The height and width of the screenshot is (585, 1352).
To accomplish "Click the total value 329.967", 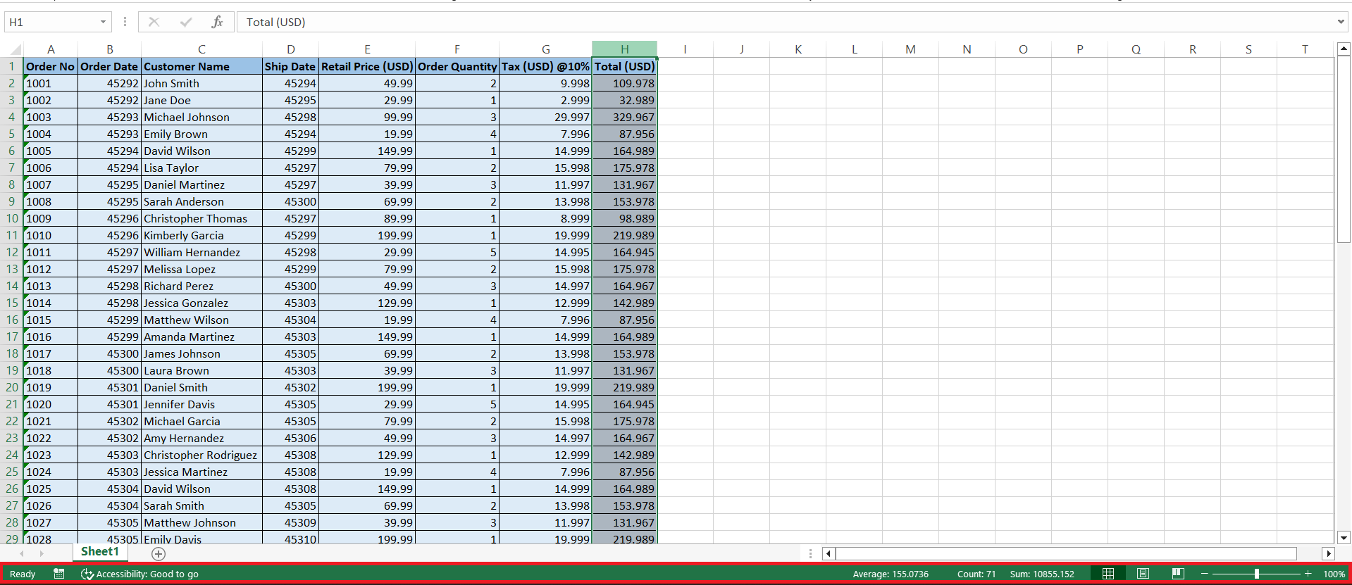I will 624,117.
